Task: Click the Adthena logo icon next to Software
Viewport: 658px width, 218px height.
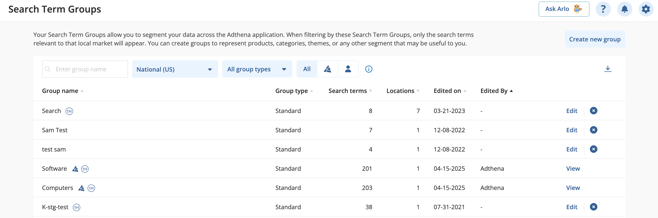Action: (x=75, y=169)
